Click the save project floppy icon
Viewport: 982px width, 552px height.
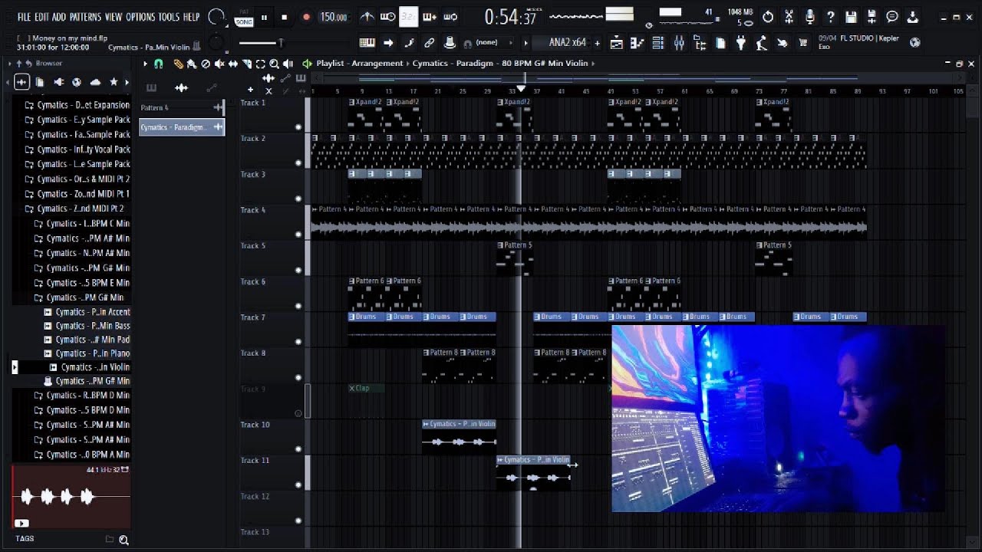pos(851,17)
